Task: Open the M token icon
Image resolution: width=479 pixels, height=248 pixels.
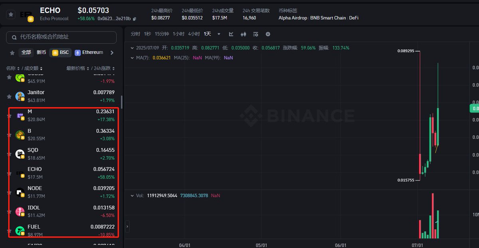Action: pos(20,116)
